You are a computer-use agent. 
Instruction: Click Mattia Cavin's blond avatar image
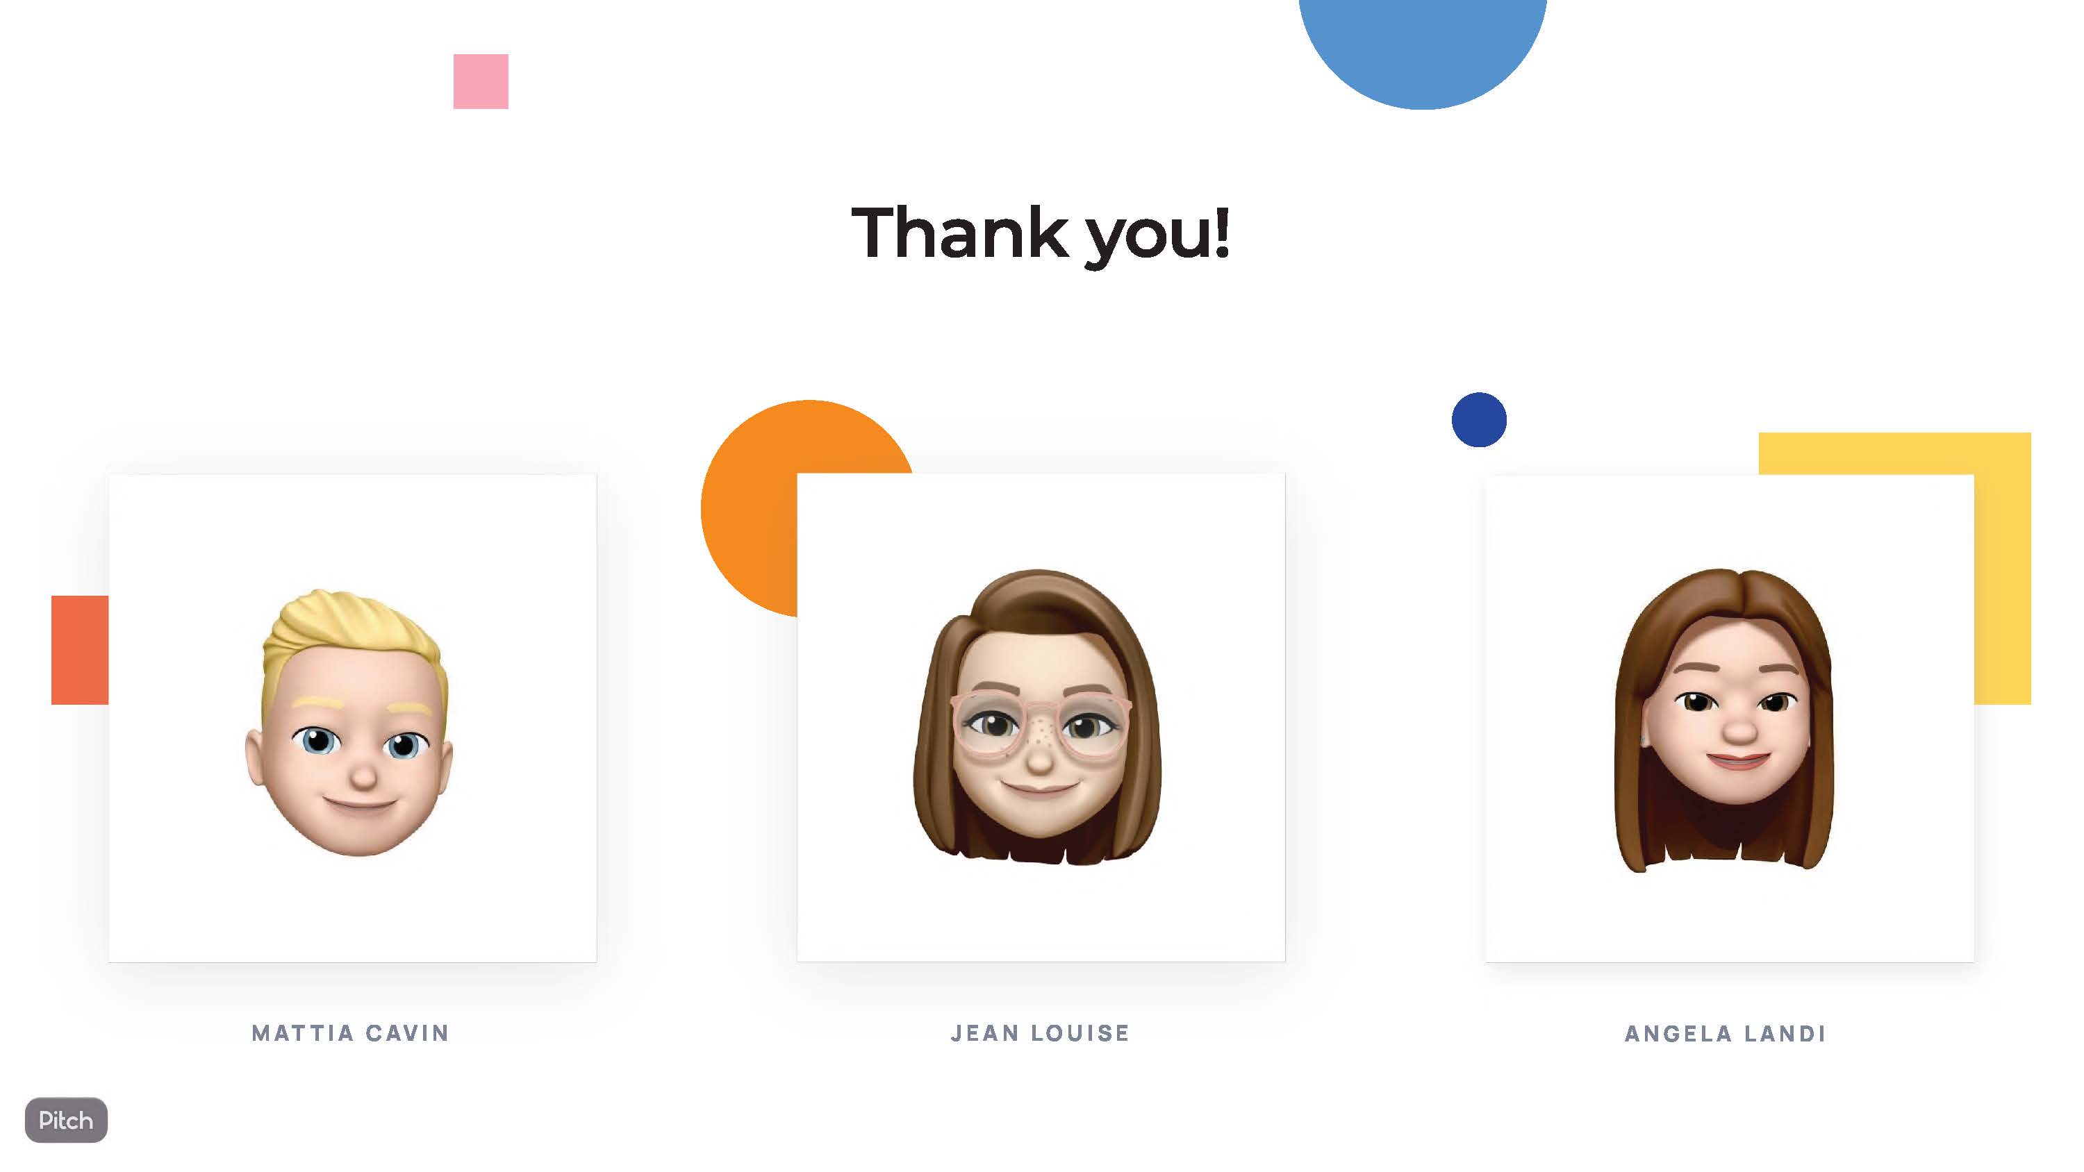pyautogui.click(x=349, y=722)
